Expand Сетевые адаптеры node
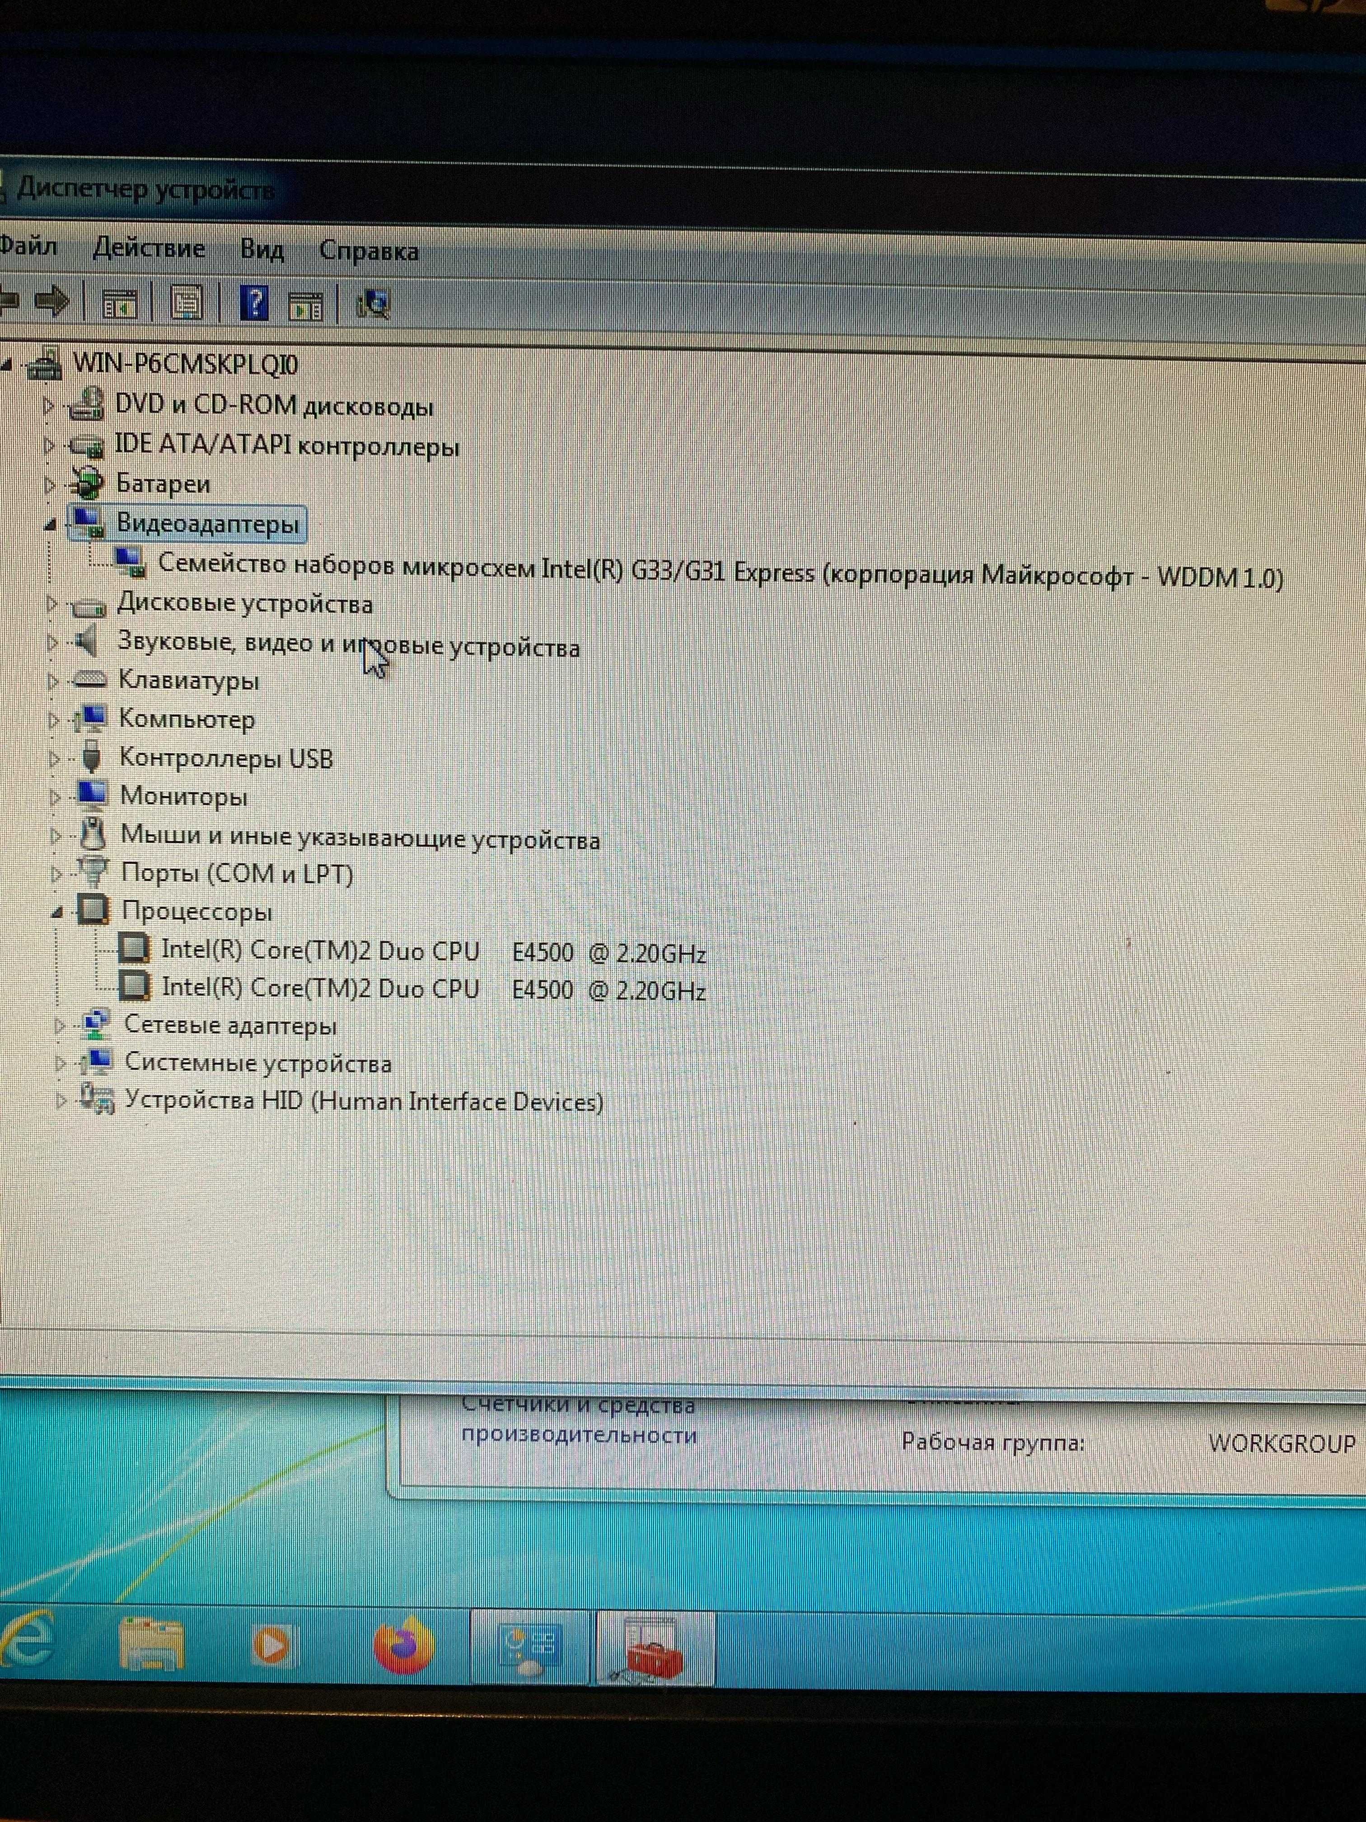This screenshot has width=1366, height=1822. 59,1026
